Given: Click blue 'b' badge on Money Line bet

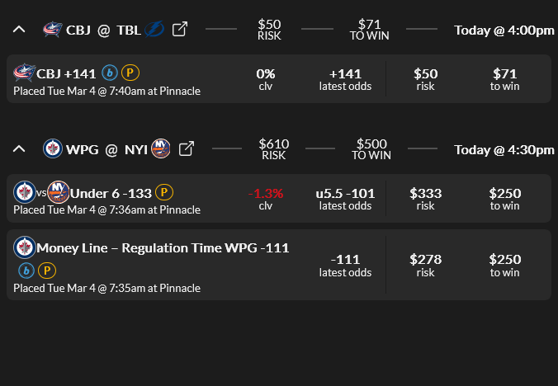Looking at the screenshot, I should coord(26,271).
